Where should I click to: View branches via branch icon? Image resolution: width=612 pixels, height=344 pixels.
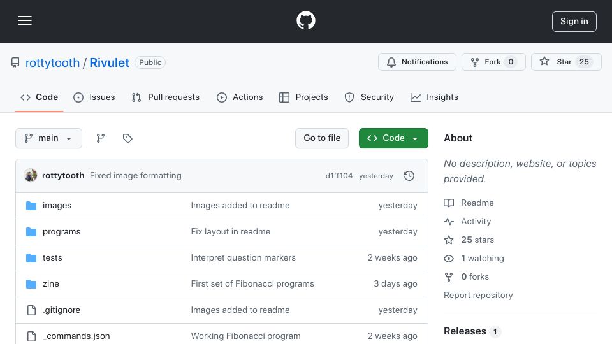coord(101,138)
